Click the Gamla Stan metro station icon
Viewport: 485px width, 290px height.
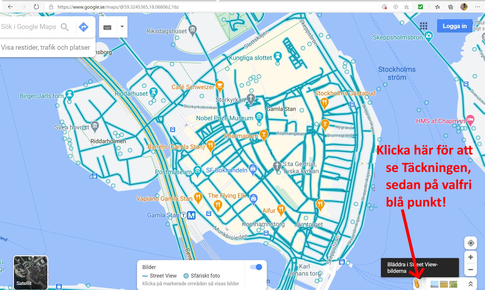[x=191, y=215]
